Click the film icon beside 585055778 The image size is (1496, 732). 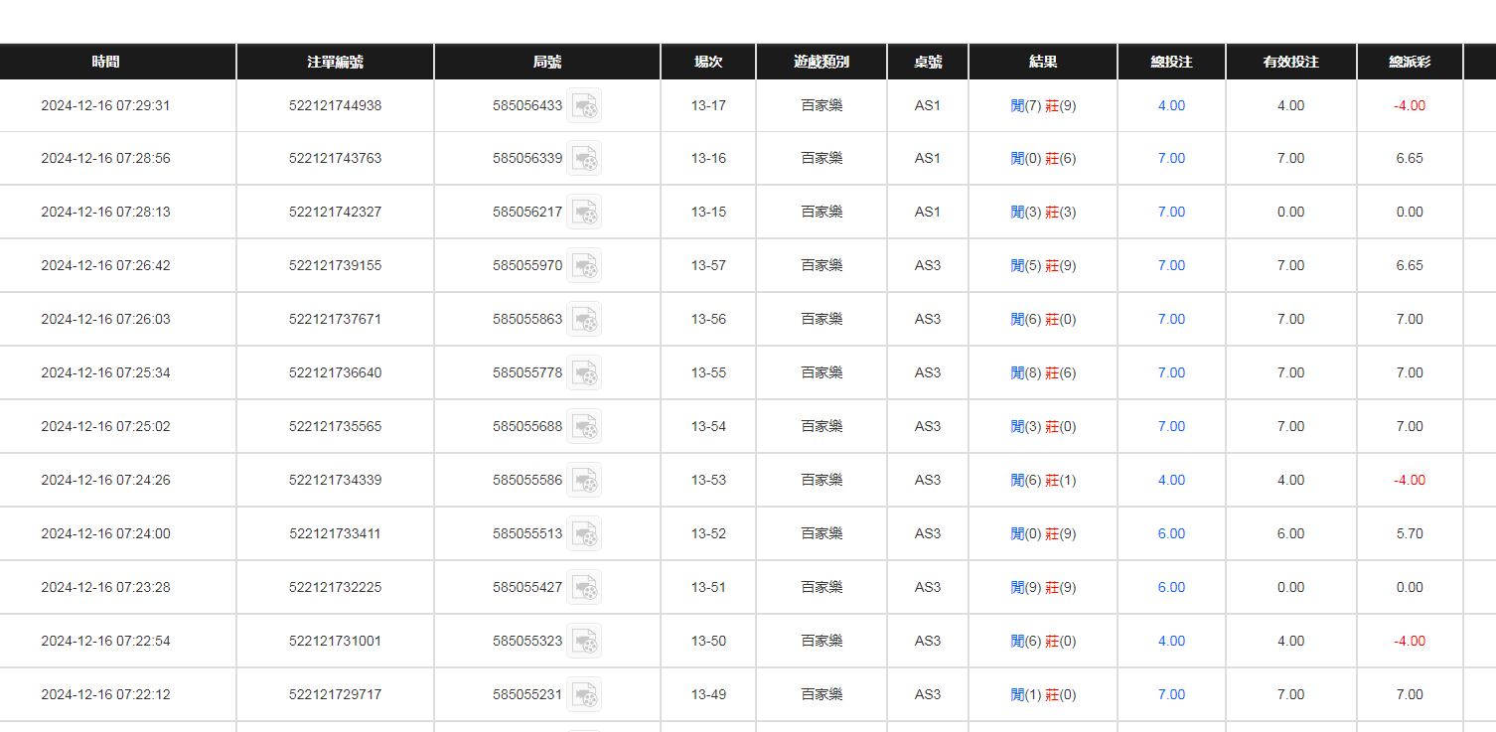click(584, 373)
